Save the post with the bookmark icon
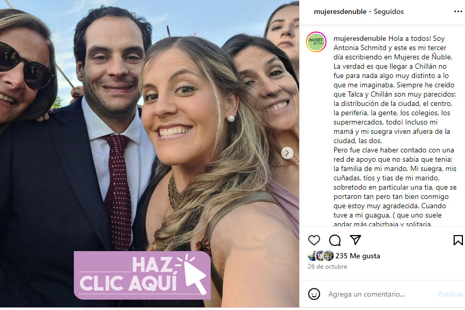This screenshot has width=465, height=310. pyautogui.click(x=458, y=240)
